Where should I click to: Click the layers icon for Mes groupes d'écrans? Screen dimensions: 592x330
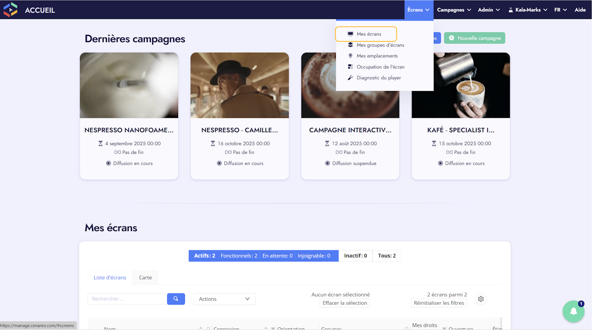click(x=350, y=45)
